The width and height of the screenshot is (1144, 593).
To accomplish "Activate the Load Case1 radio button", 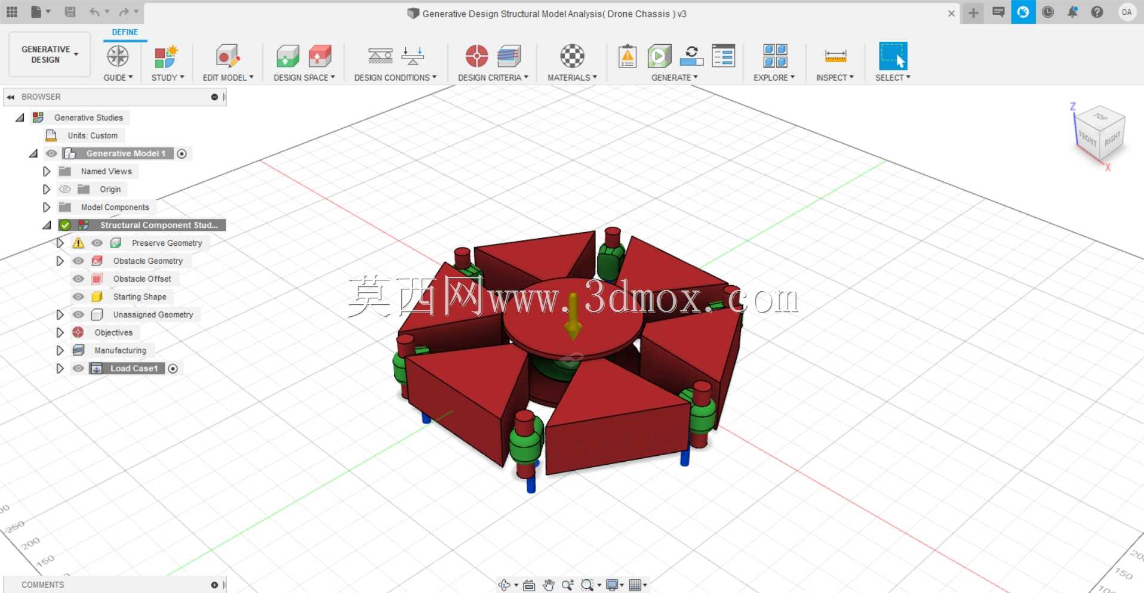I will [x=173, y=369].
